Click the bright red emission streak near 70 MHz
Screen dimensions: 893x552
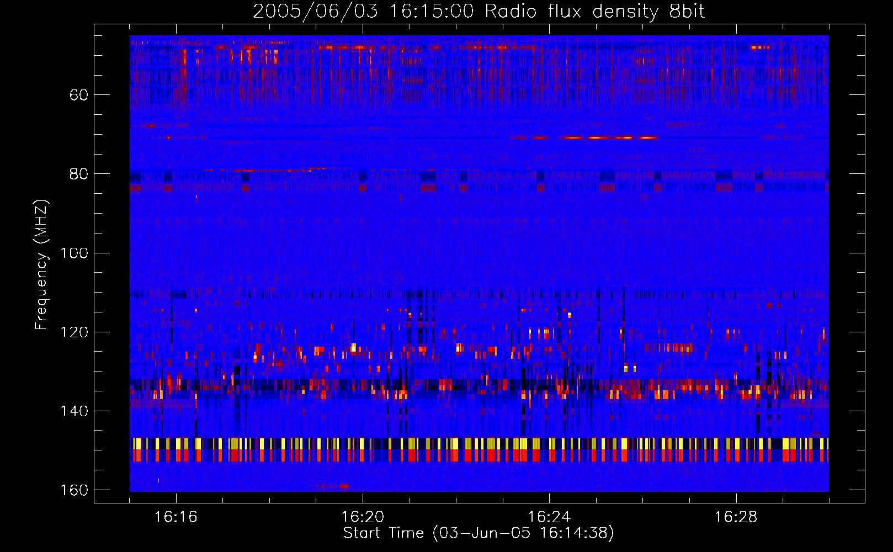585,137
